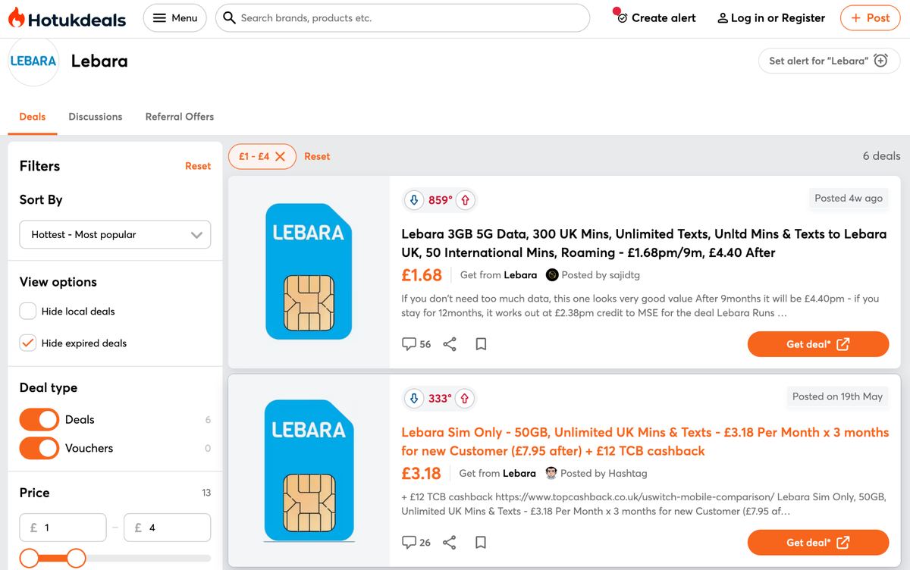Click the "Posted on 19th May" label

click(837, 396)
